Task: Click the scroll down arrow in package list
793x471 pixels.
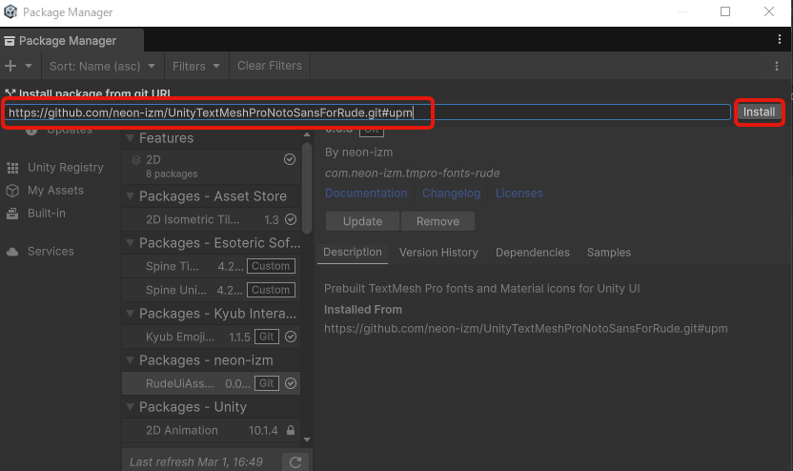Action: tap(307, 440)
